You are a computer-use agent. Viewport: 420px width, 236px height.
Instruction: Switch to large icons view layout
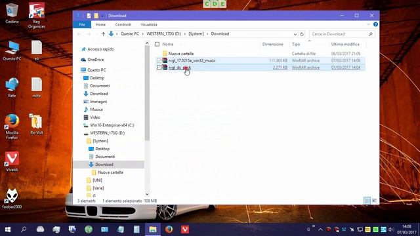tap(374, 201)
